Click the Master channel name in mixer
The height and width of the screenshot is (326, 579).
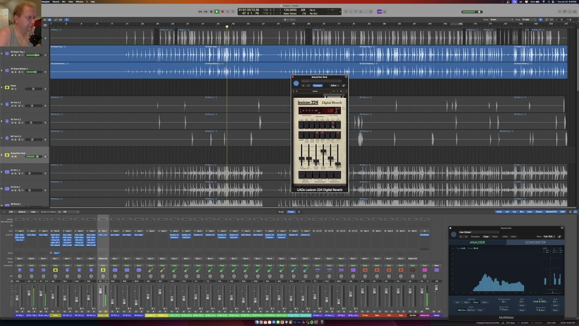click(437, 315)
